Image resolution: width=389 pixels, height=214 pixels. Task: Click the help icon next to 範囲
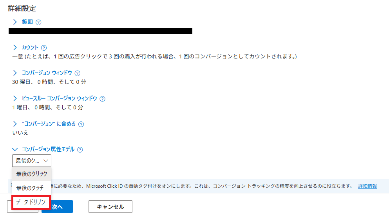(x=38, y=22)
